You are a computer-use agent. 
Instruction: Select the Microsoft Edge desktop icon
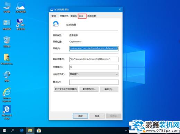tap(7, 112)
